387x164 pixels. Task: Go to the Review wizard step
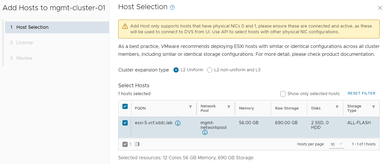coord(24,58)
